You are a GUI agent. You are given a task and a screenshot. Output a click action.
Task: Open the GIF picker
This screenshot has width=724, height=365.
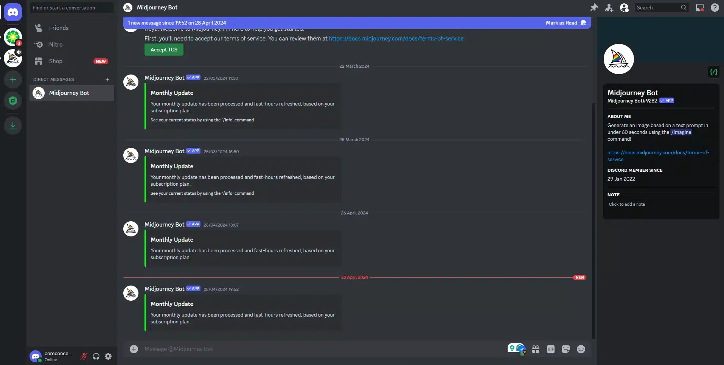coord(551,349)
